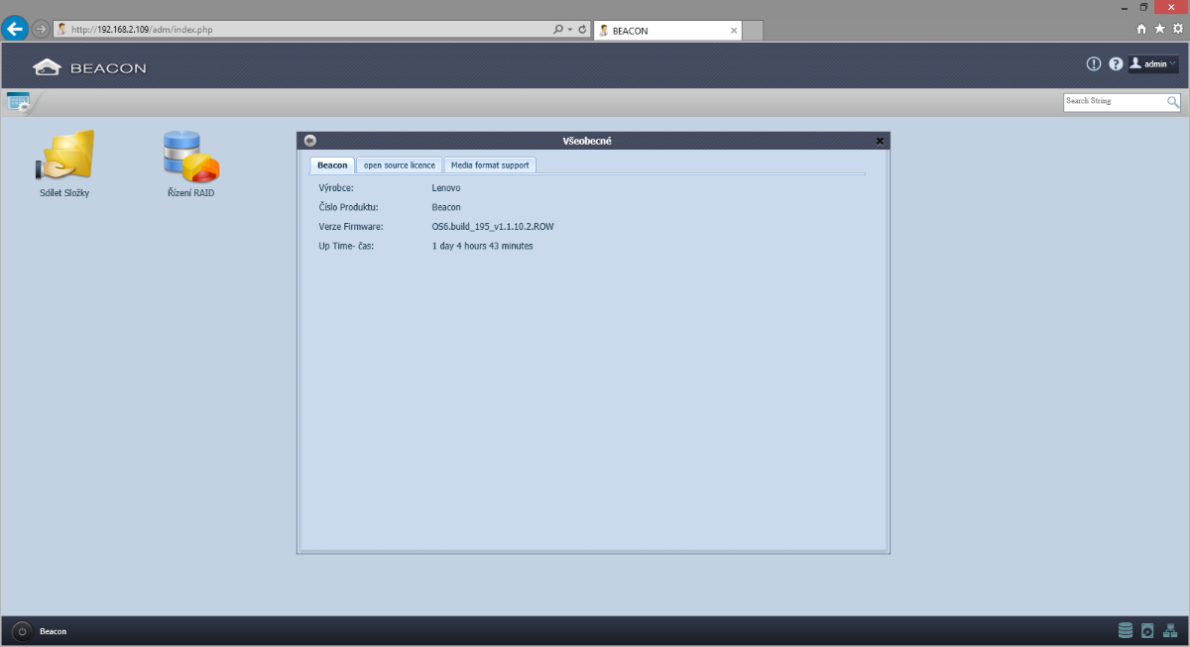
Task: Open the network status icon in status bar
Action: point(1170,630)
